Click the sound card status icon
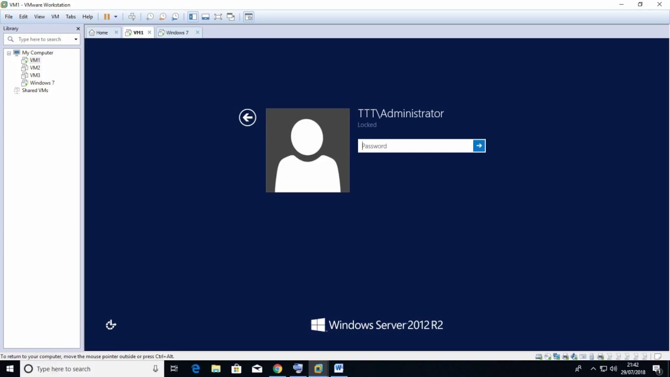 [x=574, y=357]
